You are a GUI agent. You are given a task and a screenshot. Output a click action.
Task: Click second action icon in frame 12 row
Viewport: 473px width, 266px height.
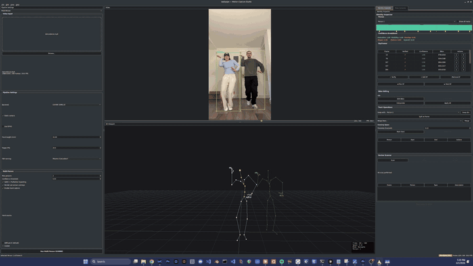click(x=464, y=55)
